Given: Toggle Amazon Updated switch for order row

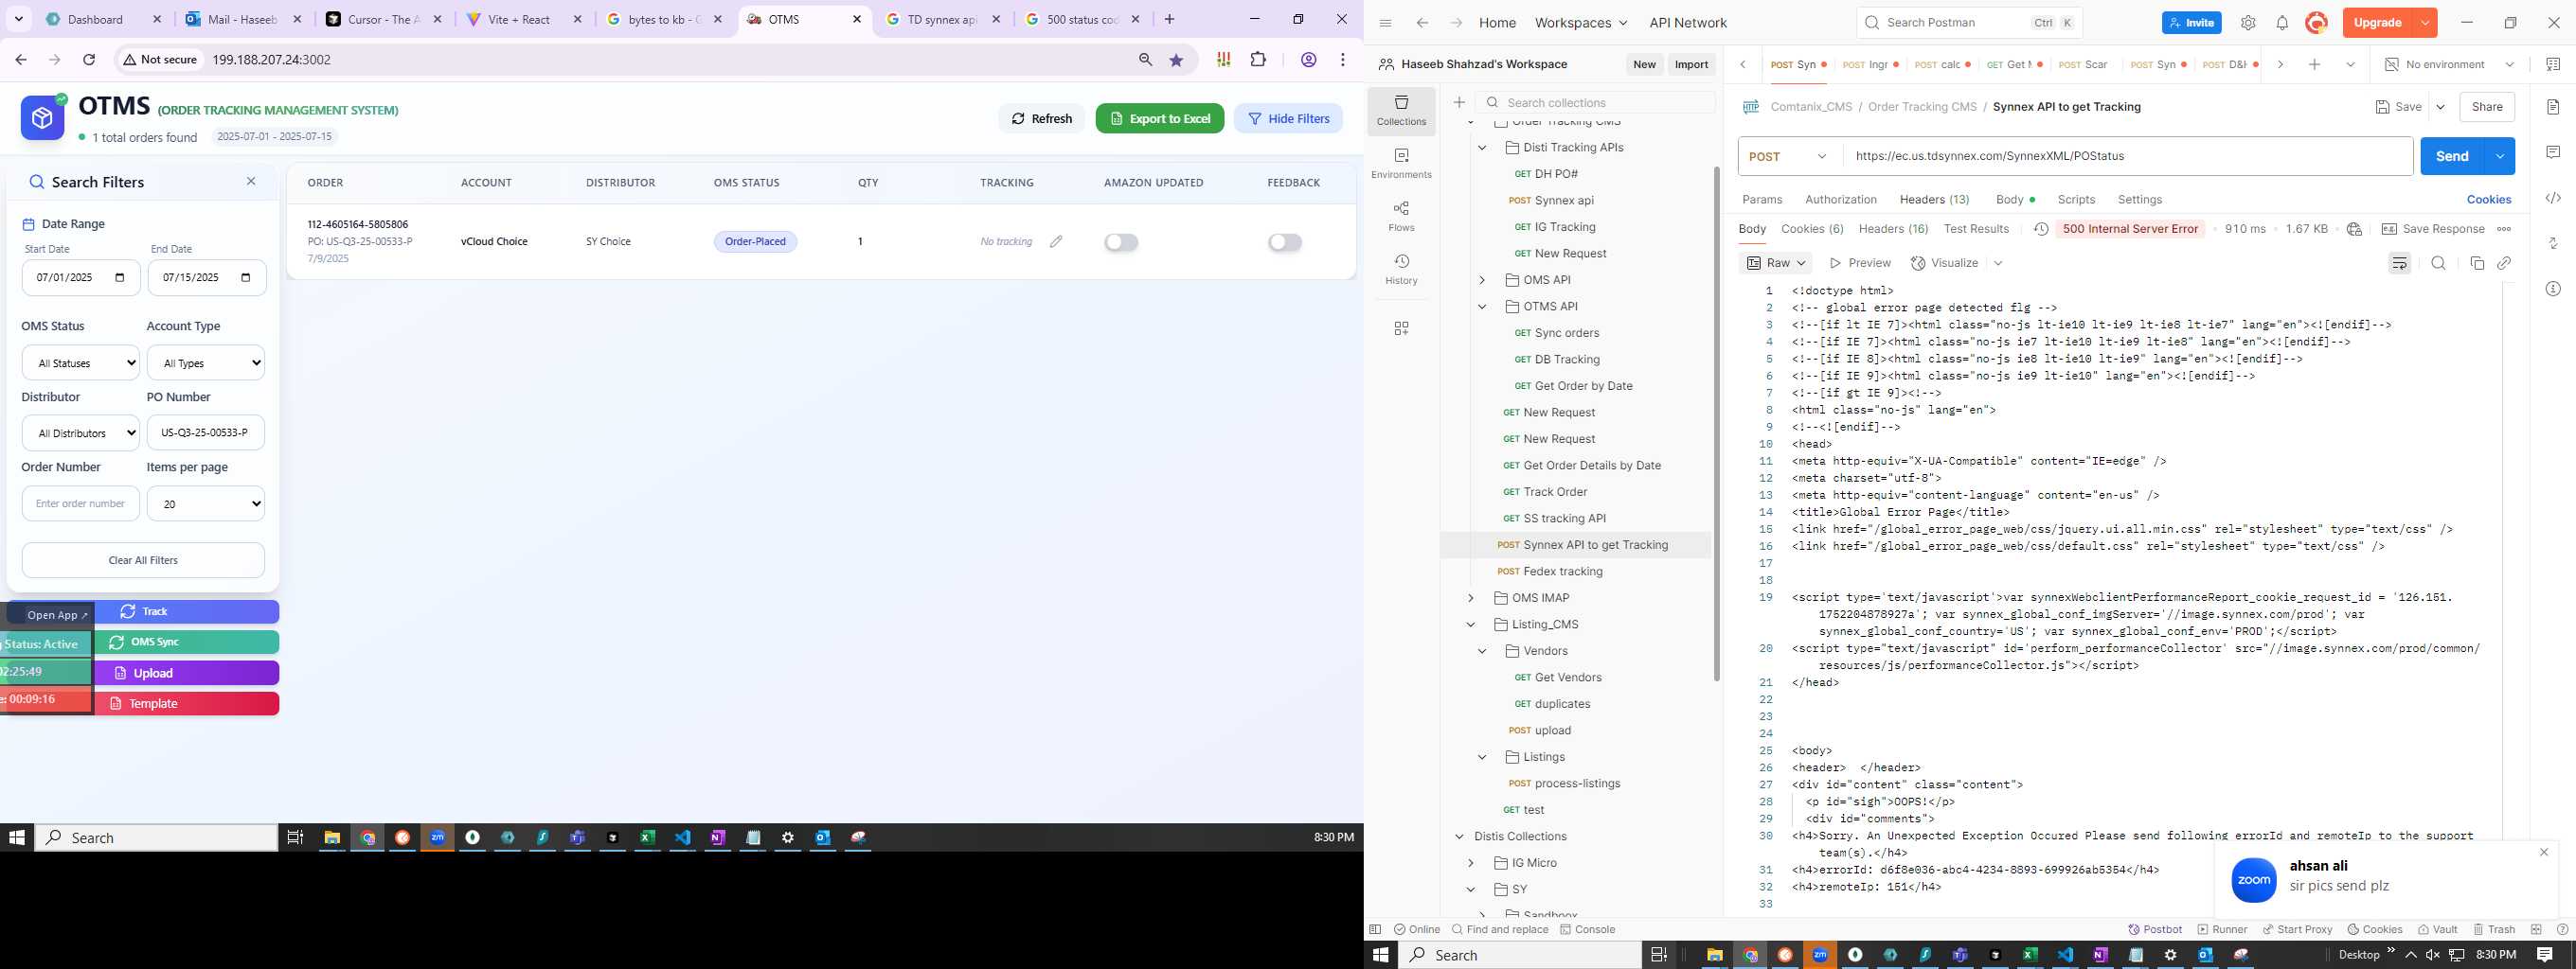Looking at the screenshot, I should click(1121, 241).
